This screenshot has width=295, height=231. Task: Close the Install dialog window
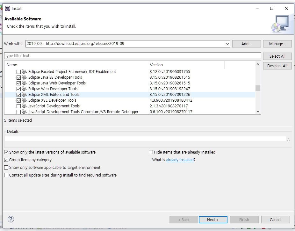point(286,8)
